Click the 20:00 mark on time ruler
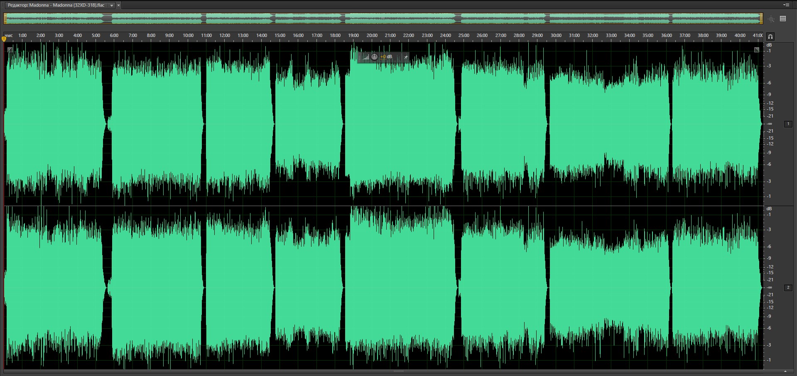 click(372, 36)
